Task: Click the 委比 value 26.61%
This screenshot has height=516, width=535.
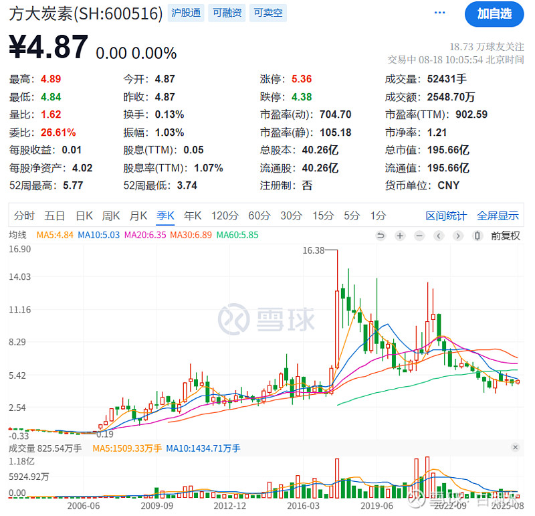Action: point(58,133)
